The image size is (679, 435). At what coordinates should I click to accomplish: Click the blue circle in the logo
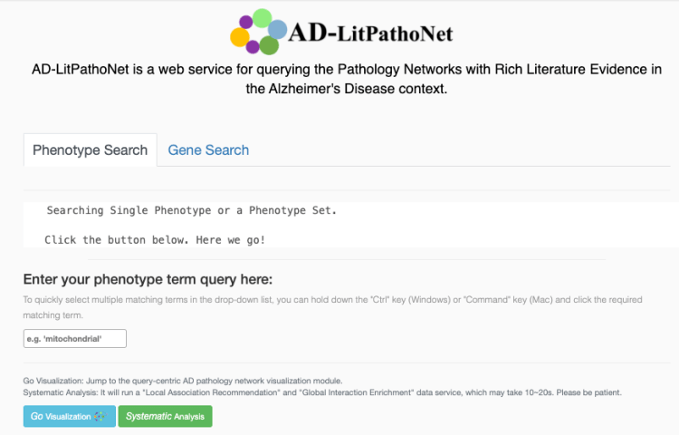(x=277, y=29)
